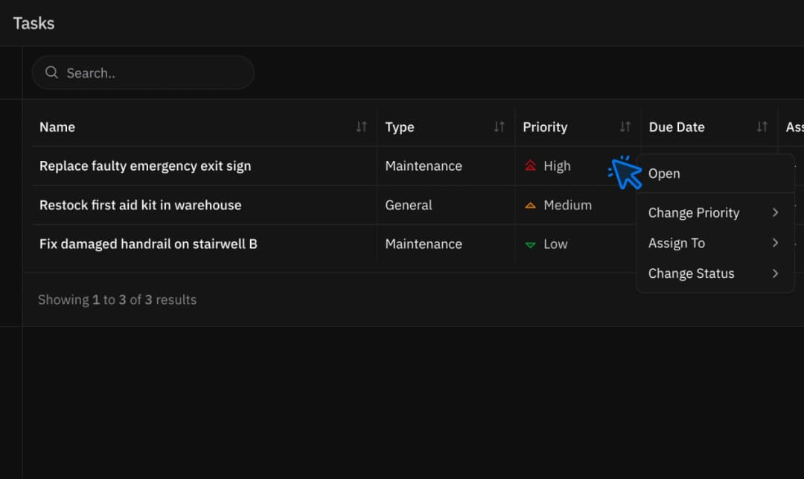Viewport: 804px width, 479px height.
Task: Choose Change Priority in the context menu
Action: [x=693, y=212]
